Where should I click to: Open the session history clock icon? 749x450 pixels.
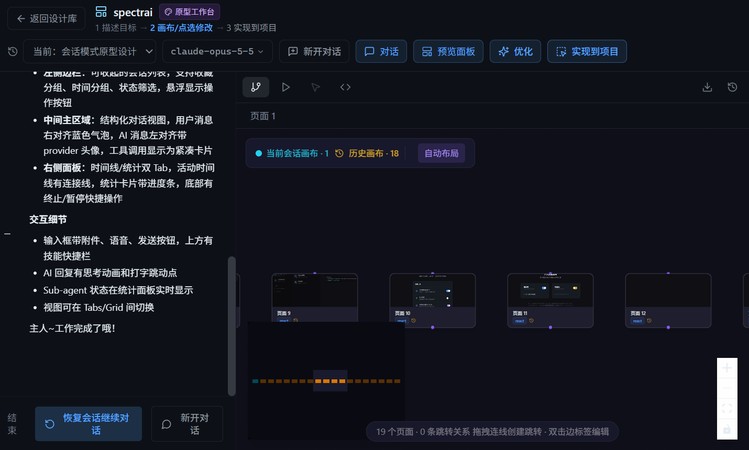(13, 51)
